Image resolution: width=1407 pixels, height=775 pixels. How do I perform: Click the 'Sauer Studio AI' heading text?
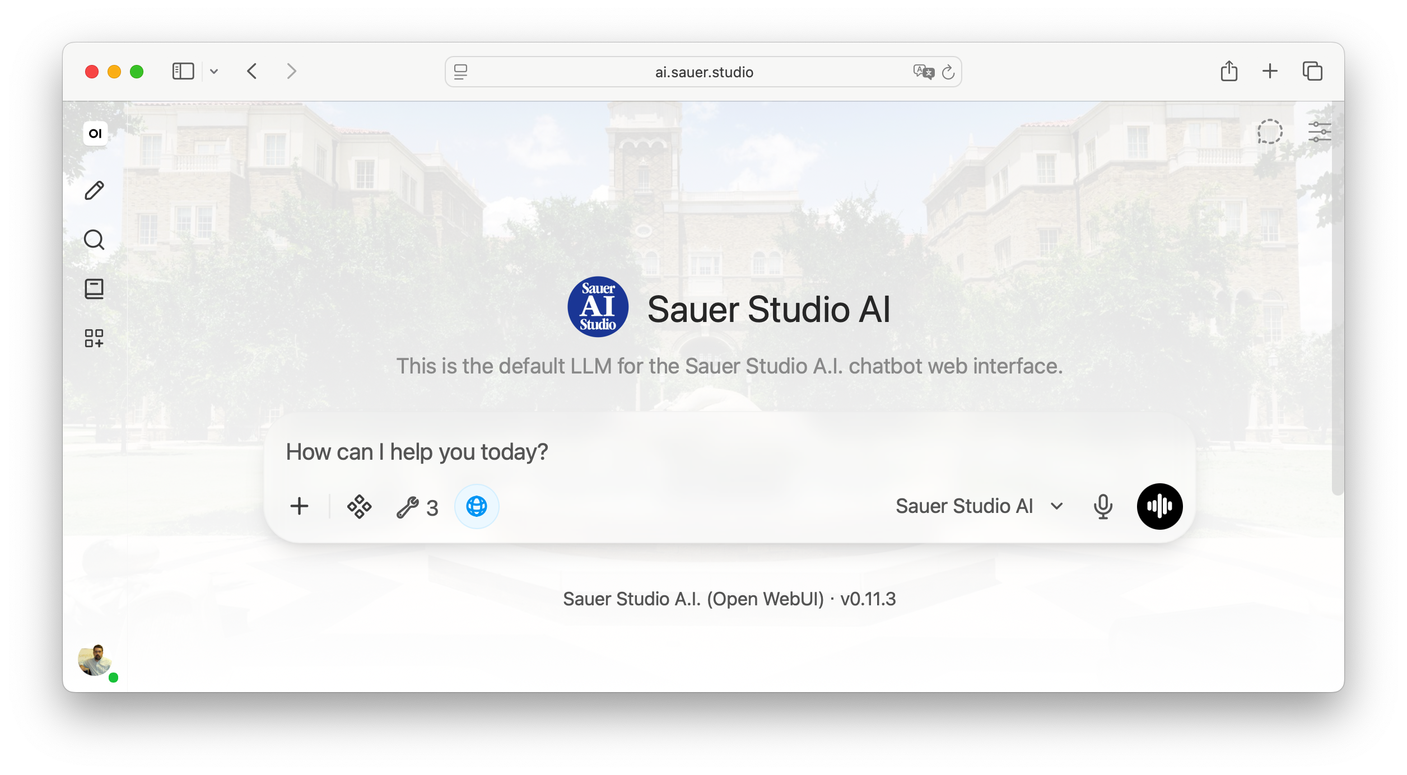coord(768,309)
